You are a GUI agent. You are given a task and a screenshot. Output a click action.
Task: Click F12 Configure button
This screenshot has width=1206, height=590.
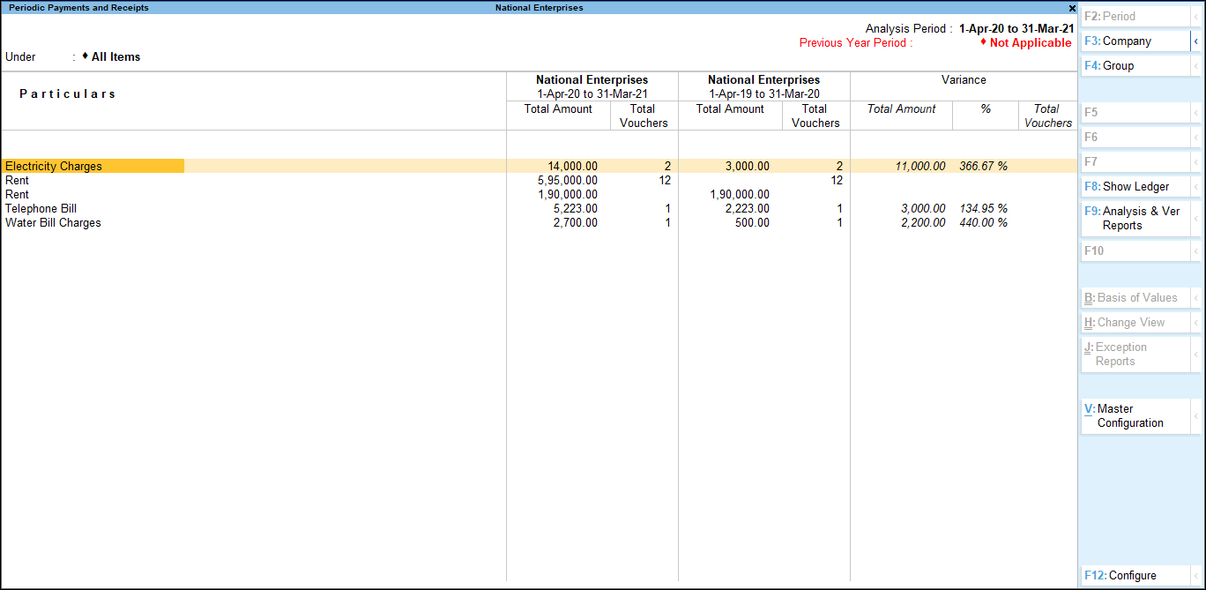[x=1136, y=575]
